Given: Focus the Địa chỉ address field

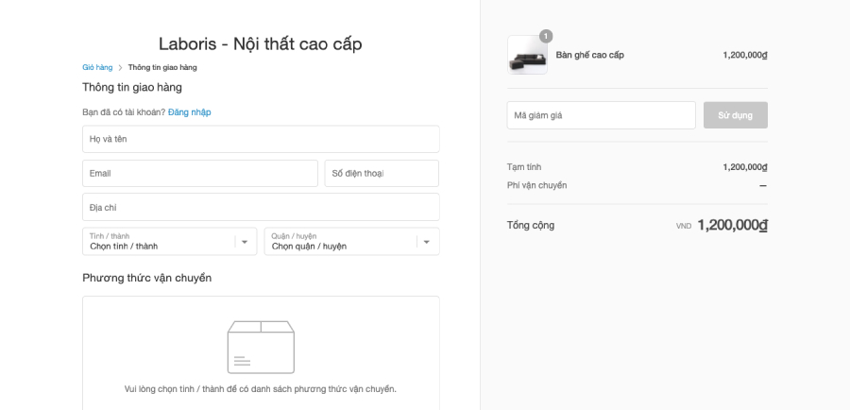Looking at the screenshot, I should pyautogui.click(x=261, y=207).
